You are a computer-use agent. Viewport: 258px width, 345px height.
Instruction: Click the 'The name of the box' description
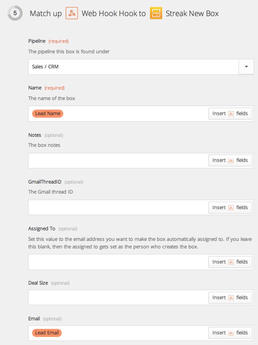point(52,98)
